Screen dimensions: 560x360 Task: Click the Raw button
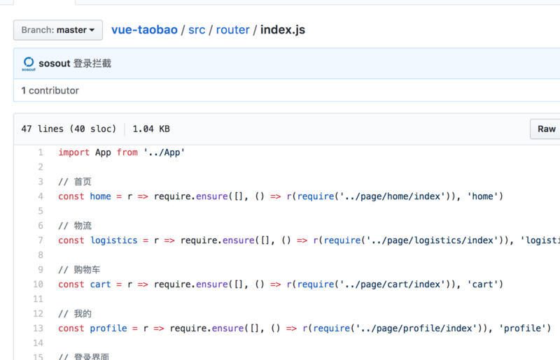tap(546, 129)
